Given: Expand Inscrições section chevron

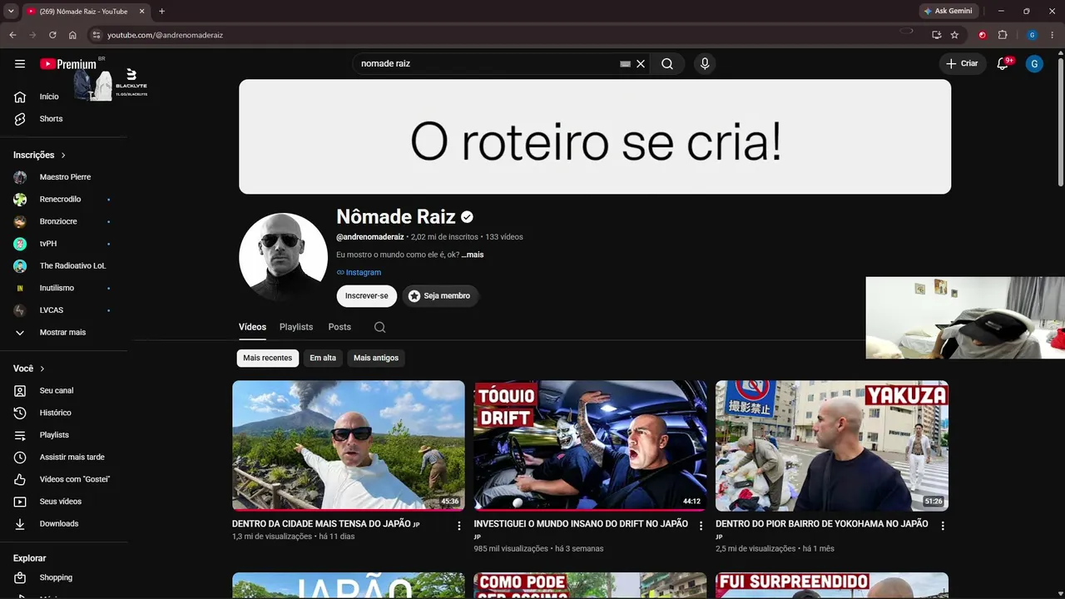Looking at the screenshot, I should pyautogui.click(x=63, y=156).
